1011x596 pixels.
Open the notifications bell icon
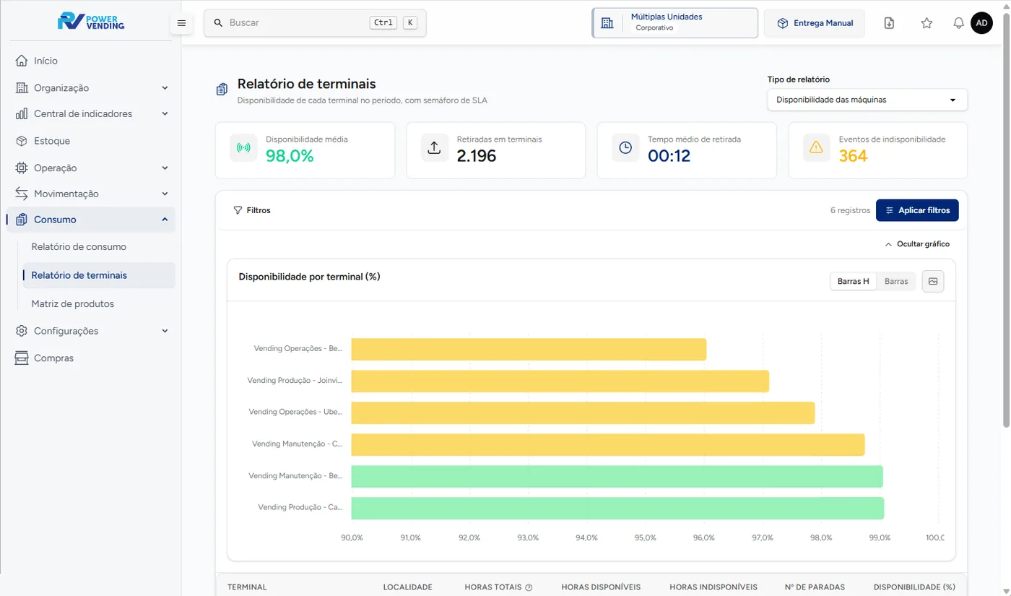tap(958, 23)
